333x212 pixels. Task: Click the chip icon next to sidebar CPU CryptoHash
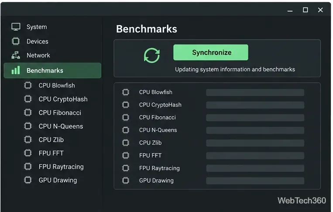pyautogui.click(x=28, y=99)
